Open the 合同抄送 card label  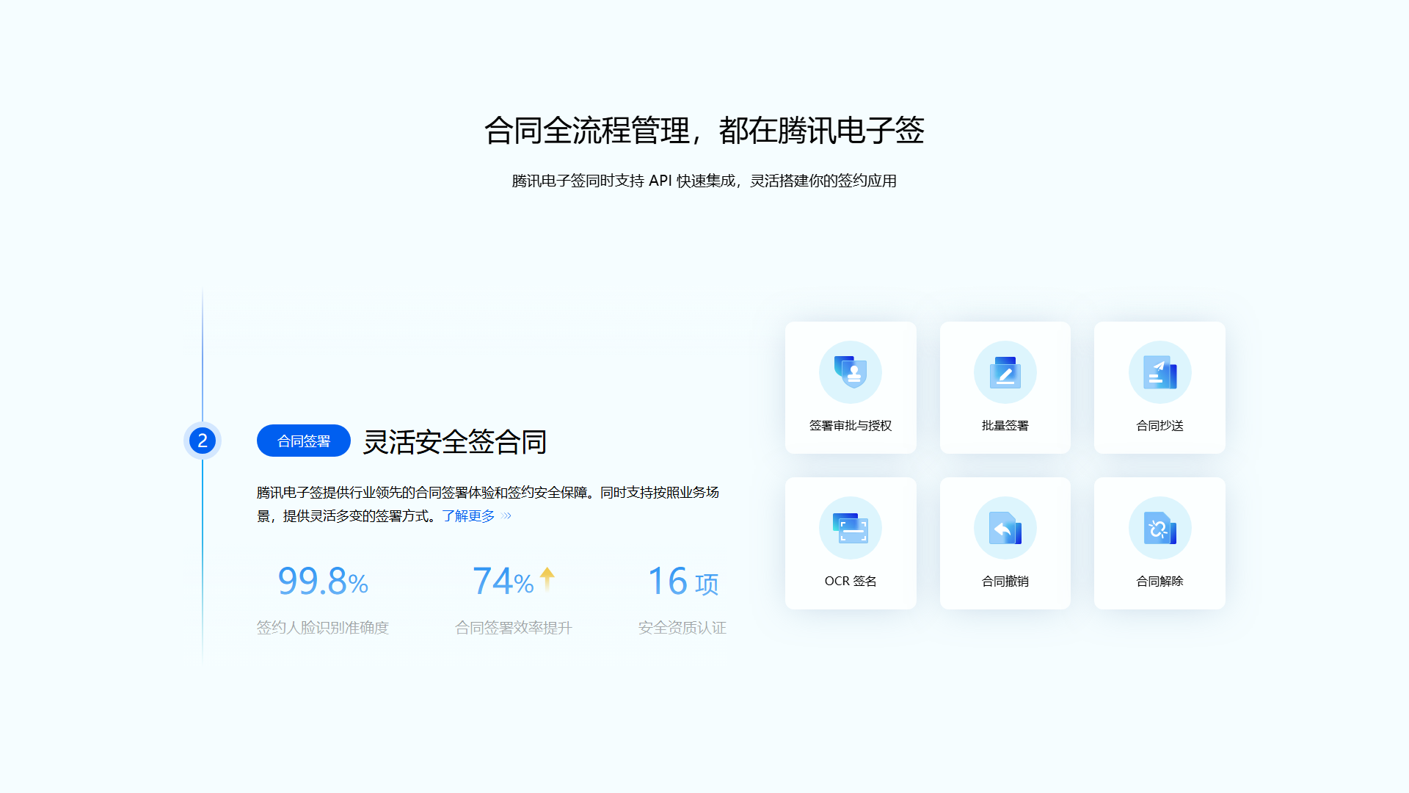pos(1159,426)
